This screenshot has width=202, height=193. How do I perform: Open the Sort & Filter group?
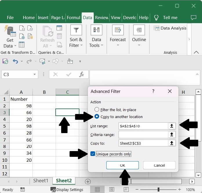(76, 37)
